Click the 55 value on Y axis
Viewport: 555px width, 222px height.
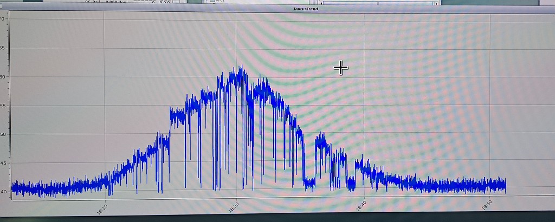pos(2,105)
